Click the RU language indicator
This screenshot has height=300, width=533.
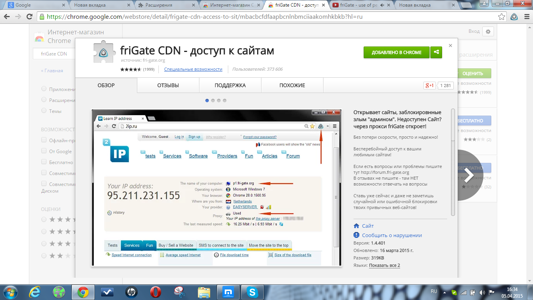pos(434,291)
